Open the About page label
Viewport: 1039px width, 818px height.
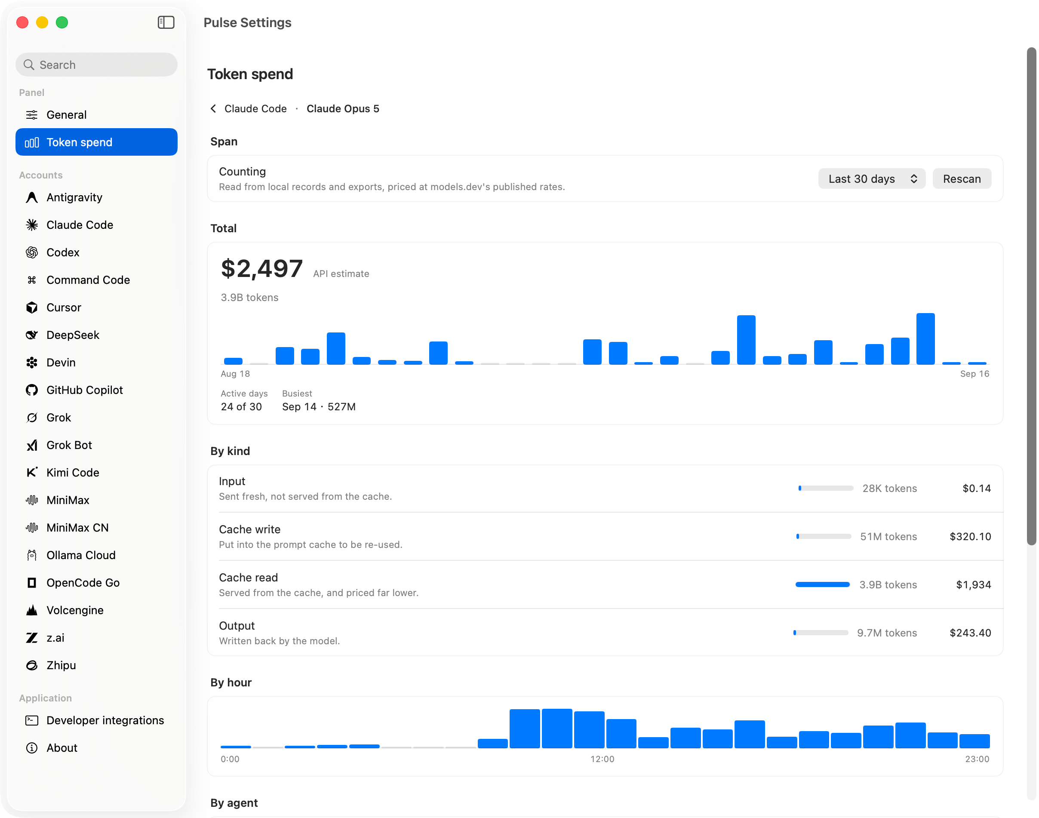point(62,748)
